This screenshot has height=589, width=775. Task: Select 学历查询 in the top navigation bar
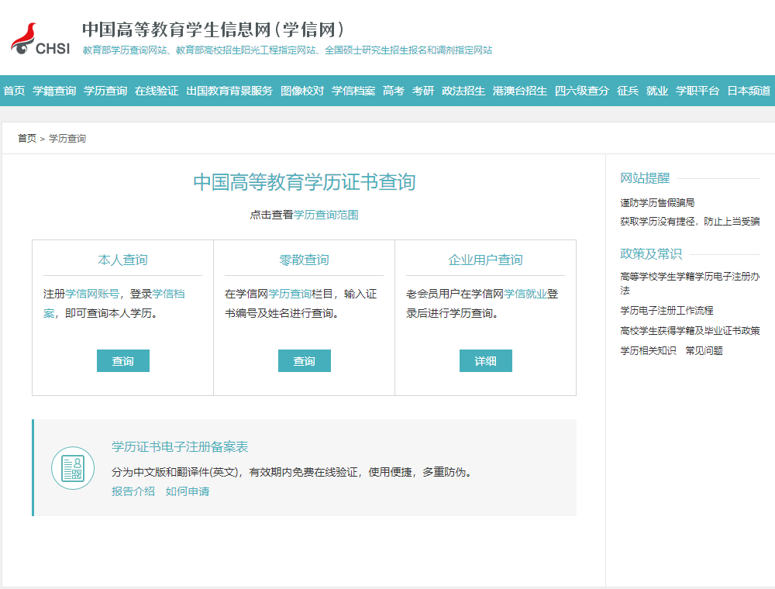105,91
